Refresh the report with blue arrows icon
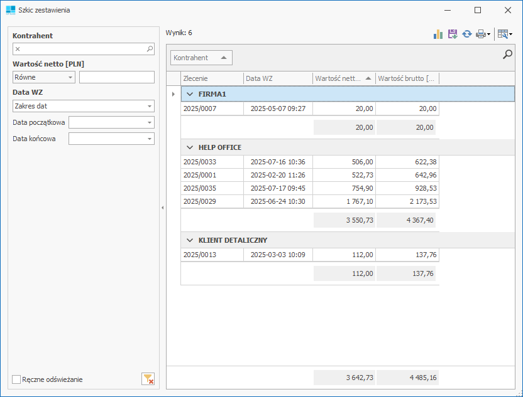 pyautogui.click(x=467, y=34)
